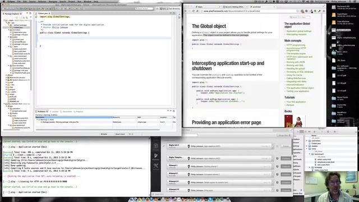Open Your first application tutorial link
This screenshot has height=202, width=359.
pyautogui.click(x=296, y=102)
